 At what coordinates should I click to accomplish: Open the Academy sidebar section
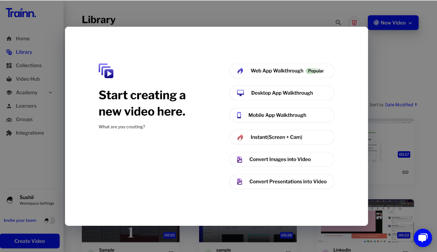click(x=27, y=92)
